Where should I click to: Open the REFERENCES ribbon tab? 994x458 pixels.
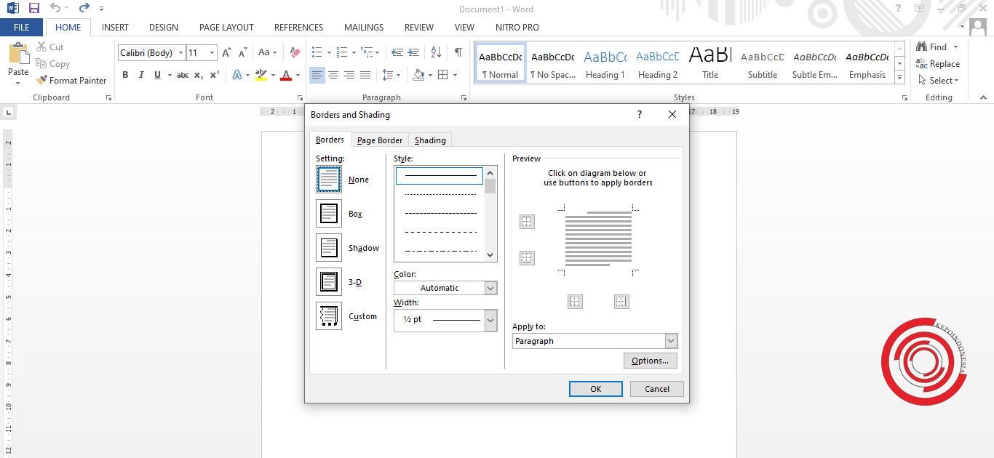click(x=298, y=27)
